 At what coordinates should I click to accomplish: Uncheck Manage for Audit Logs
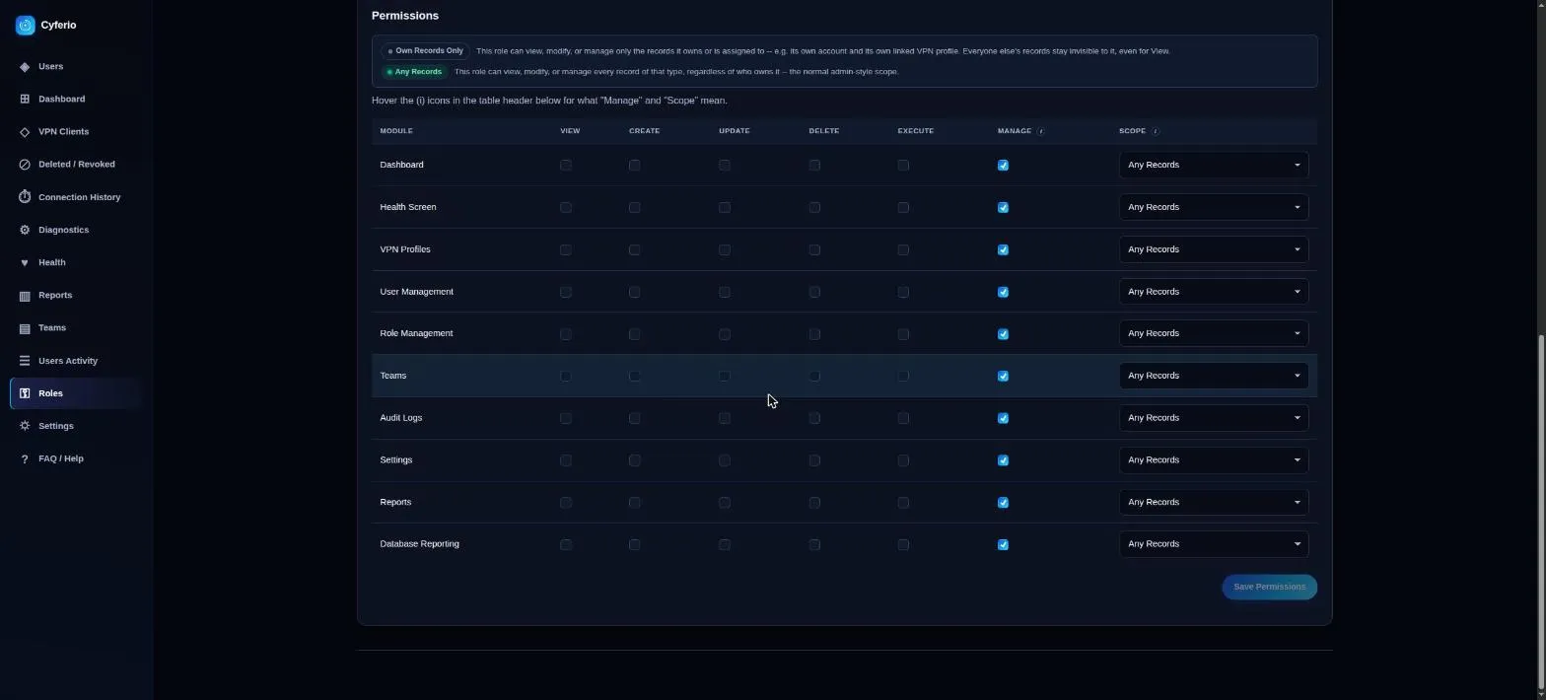pos(1003,418)
